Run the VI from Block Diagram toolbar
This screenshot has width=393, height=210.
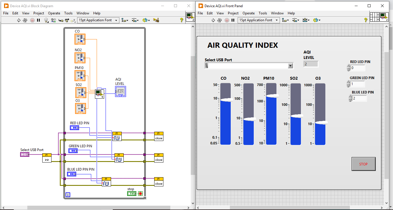tap(19, 20)
